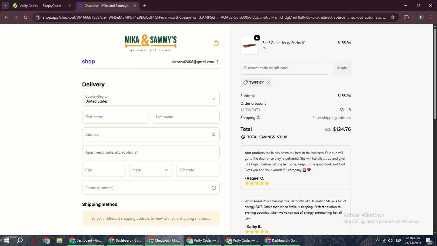Click email pizzazul2006@gmail.com

[x=193, y=62]
